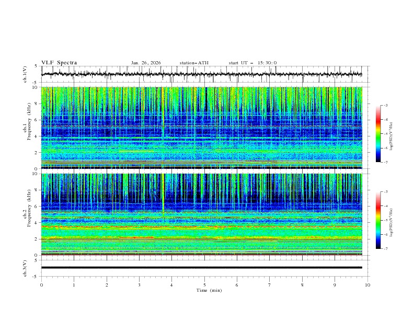
Task: Click the ch.1 colorbar gradient scale
Action: pos(378,134)
